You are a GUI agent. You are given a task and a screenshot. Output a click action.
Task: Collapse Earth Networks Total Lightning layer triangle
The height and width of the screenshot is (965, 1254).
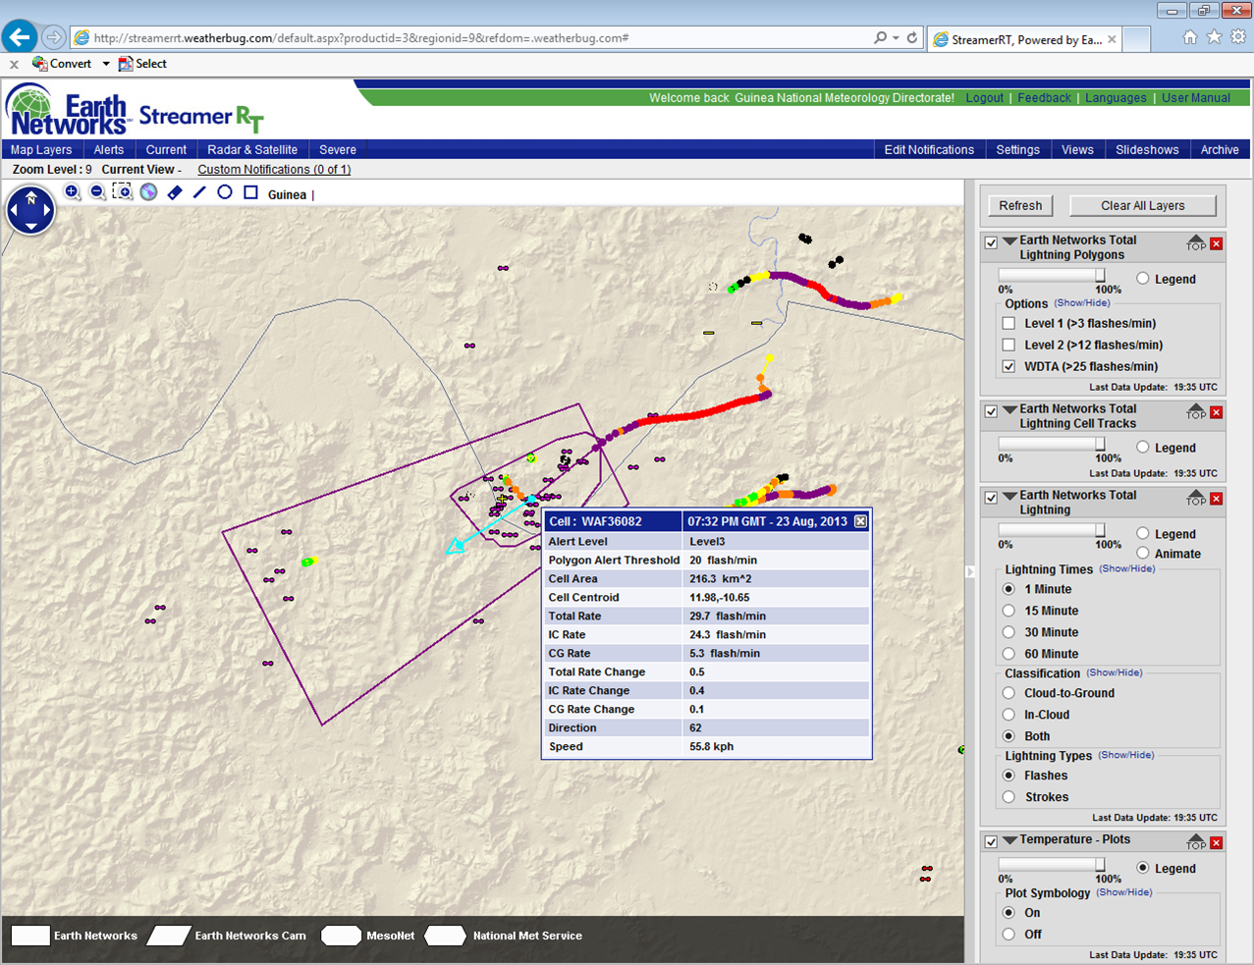[x=1009, y=496]
